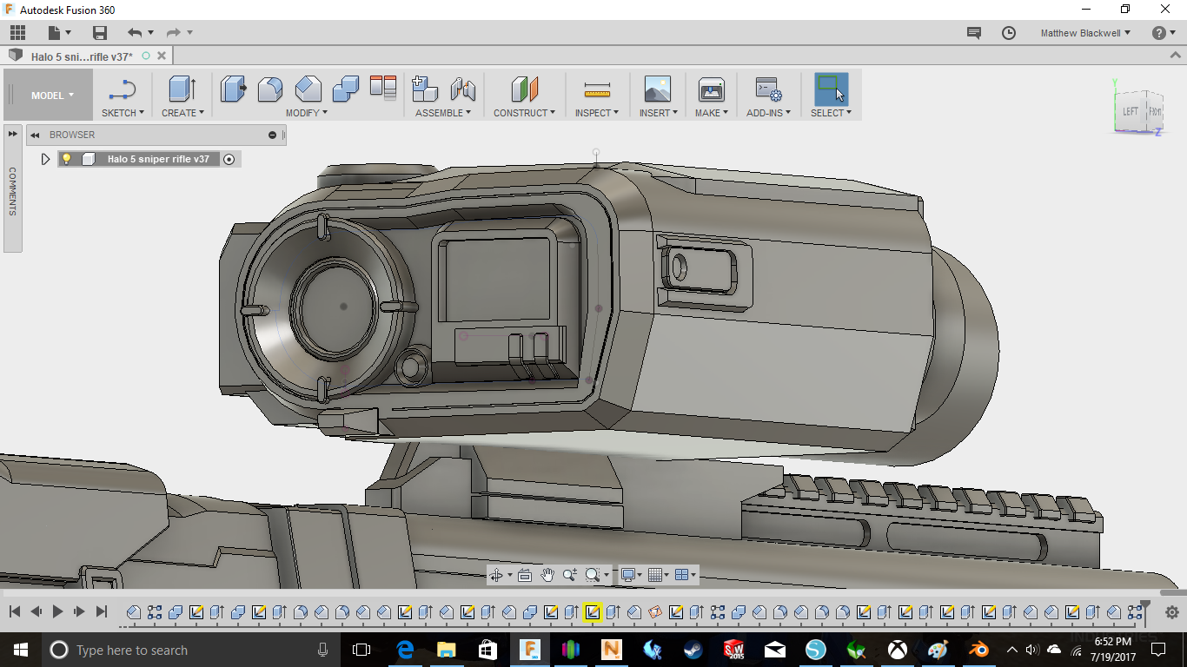Open the CREATE menu

point(182,113)
